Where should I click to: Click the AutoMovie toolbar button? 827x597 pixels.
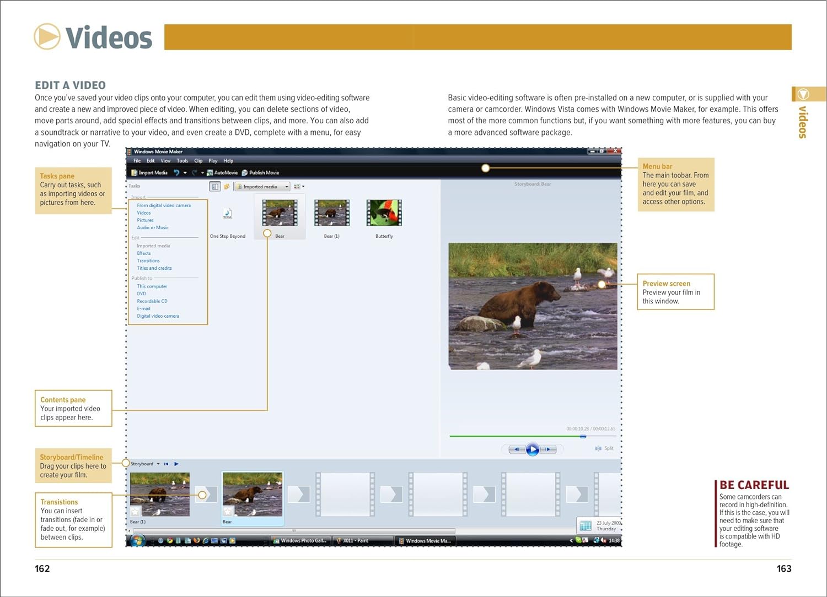pos(222,172)
